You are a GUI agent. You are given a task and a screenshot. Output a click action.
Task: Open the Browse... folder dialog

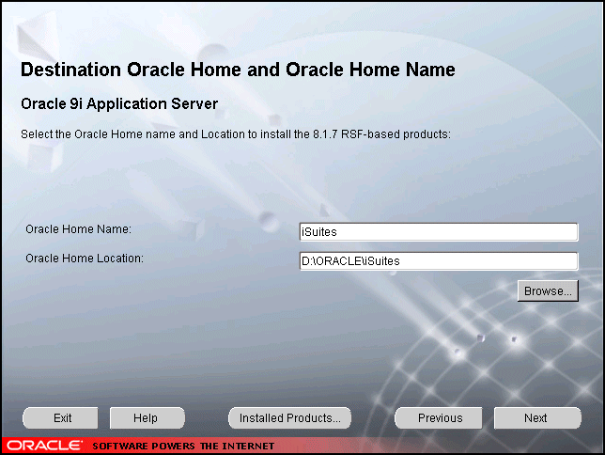(x=548, y=290)
